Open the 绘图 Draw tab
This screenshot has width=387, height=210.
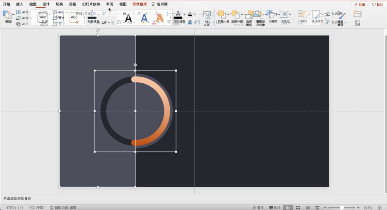(x=33, y=4)
